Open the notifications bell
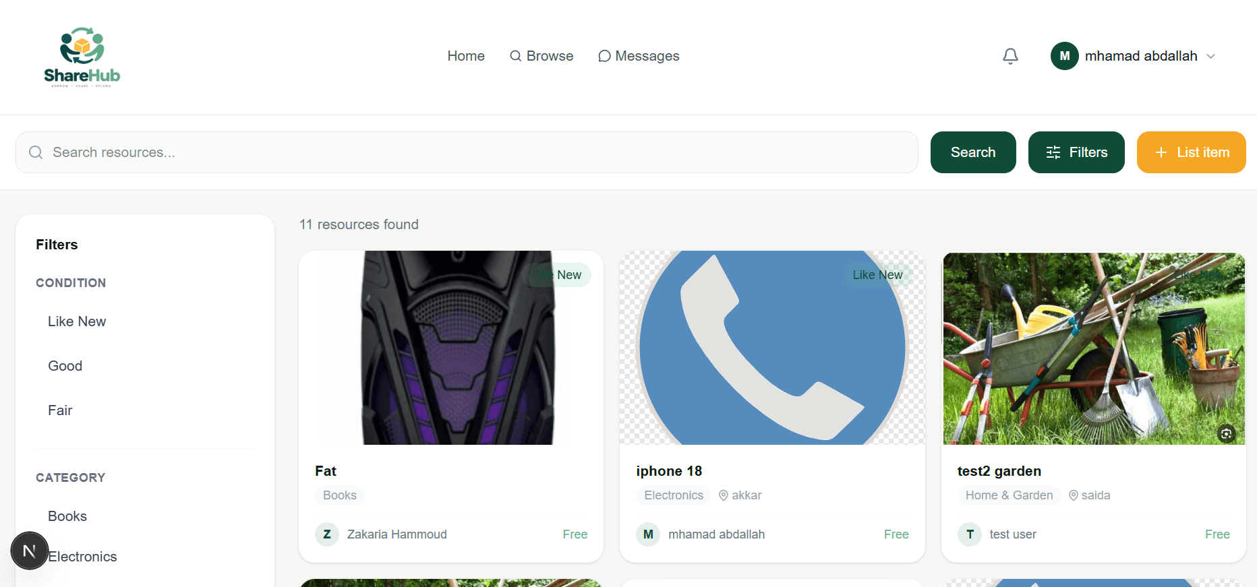 click(1010, 56)
